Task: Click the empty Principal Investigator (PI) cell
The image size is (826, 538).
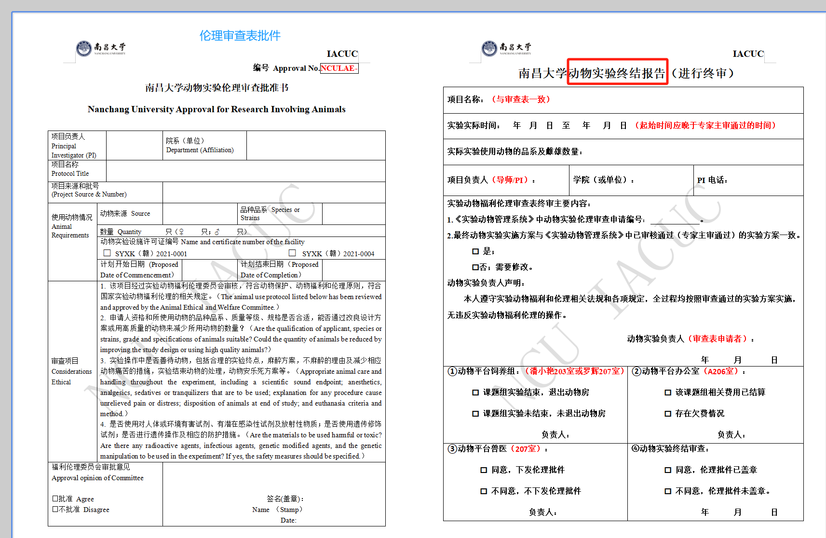Action: [134, 145]
